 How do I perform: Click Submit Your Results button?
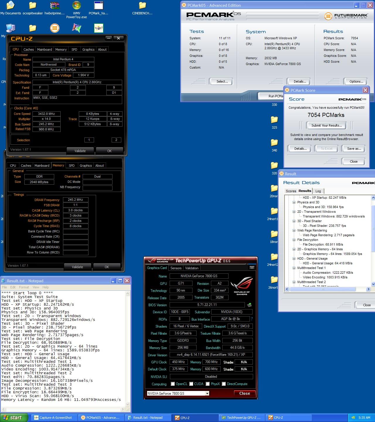click(x=326, y=125)
